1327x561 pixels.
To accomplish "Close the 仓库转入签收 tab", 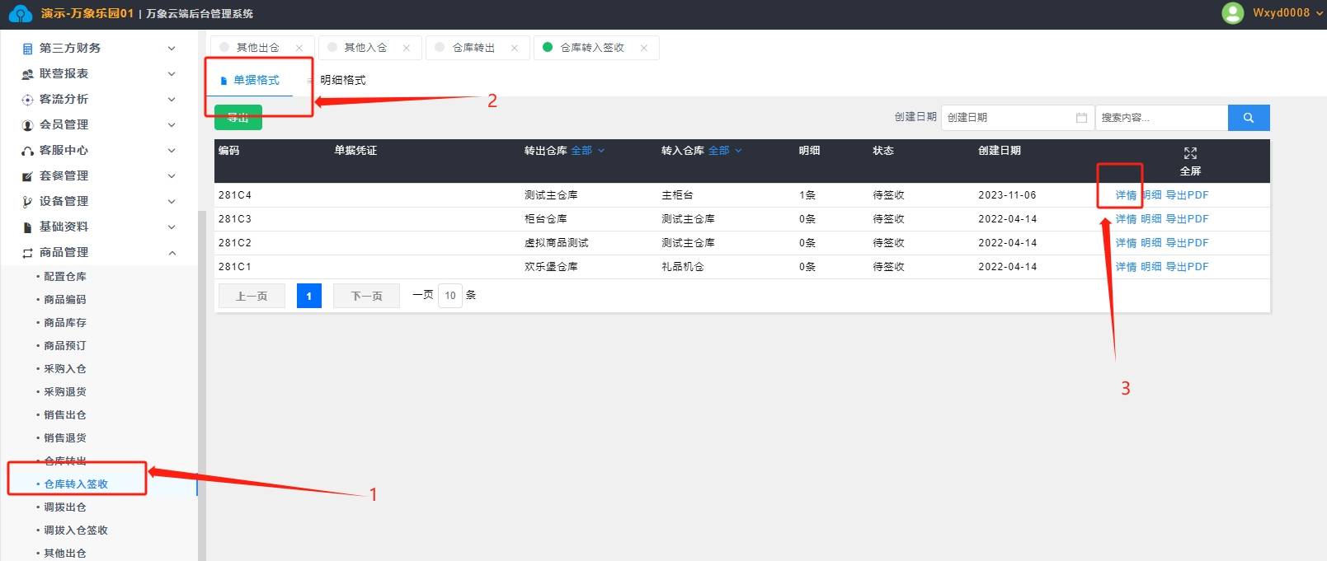I will tap(644, 48).
